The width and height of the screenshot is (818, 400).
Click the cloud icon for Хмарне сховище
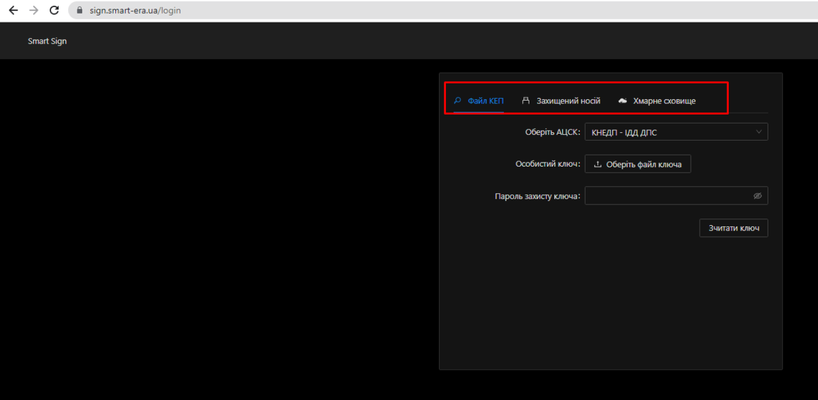point(622,101)
